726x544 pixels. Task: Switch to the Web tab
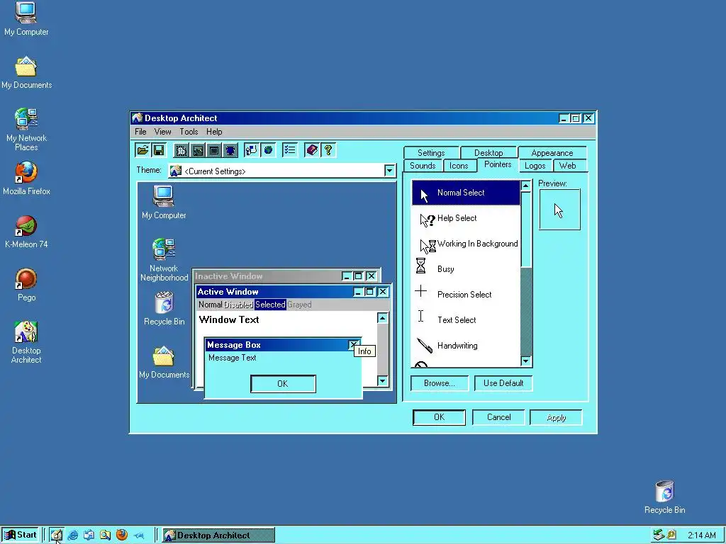568,166
